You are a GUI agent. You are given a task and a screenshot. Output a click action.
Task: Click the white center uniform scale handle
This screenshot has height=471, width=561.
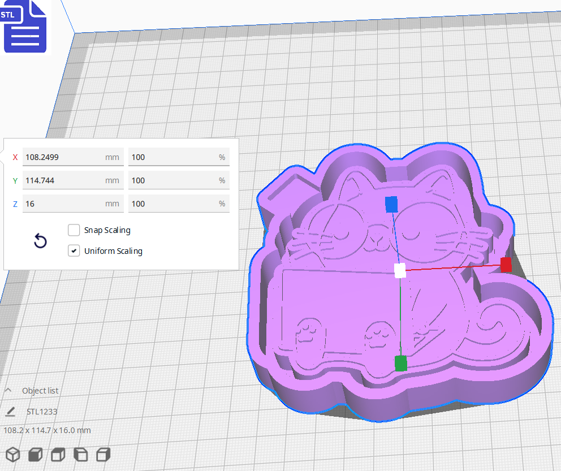[401, 271]
